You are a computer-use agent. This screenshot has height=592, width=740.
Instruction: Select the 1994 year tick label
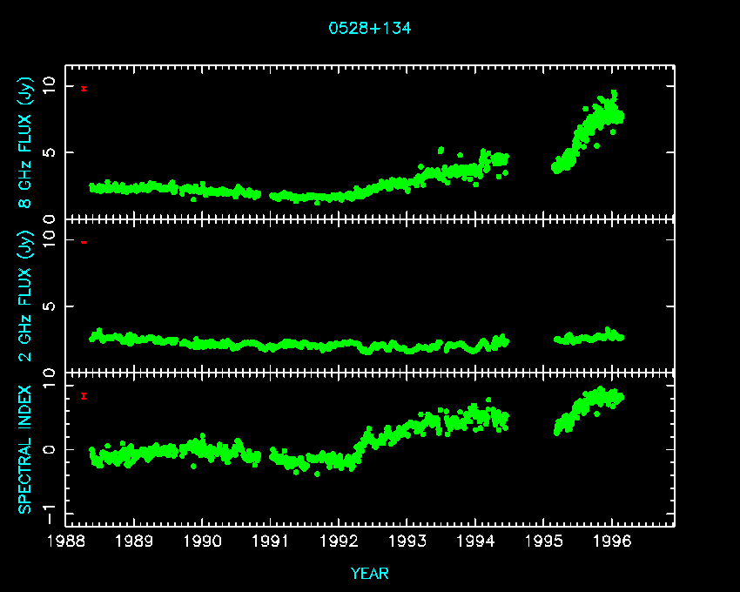click(x=475, y=542)
